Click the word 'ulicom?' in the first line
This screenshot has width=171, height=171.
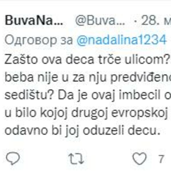pyautogui.click(x=147, y=59)
